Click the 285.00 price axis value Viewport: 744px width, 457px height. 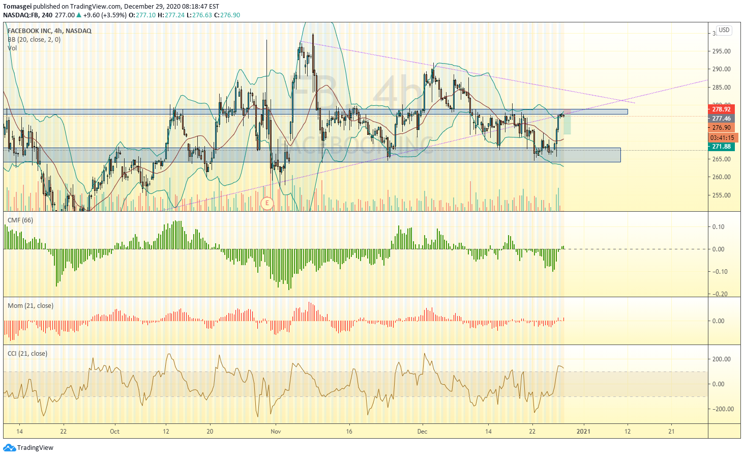click(x=721, y=88)
